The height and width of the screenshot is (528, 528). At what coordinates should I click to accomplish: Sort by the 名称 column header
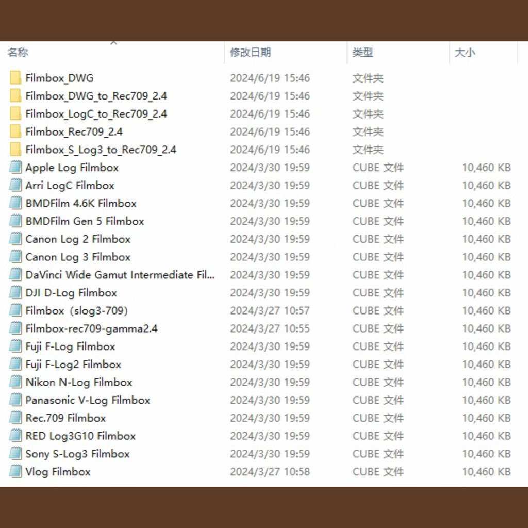18,52
